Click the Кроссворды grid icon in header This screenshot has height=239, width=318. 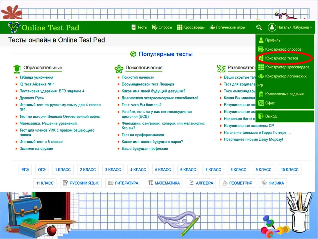tap(179, 27)
